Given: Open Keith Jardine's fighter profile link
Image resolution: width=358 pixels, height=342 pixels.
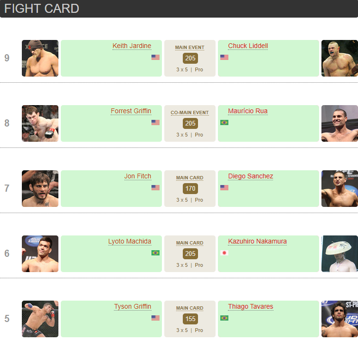Looking at the screenshot, I should 132,46.
